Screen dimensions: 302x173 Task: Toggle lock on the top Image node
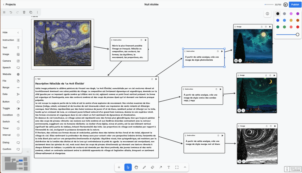(262, 27)
